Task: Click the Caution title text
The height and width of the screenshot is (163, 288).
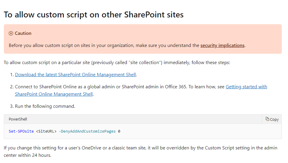Action: (23, 33)
